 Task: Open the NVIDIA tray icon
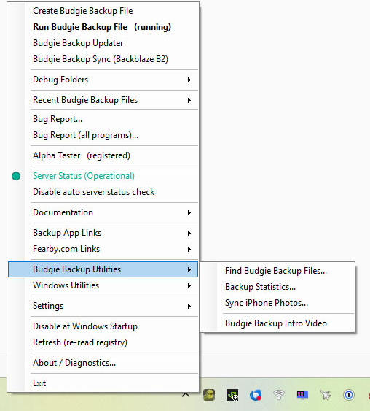click(x=232, y=395)
